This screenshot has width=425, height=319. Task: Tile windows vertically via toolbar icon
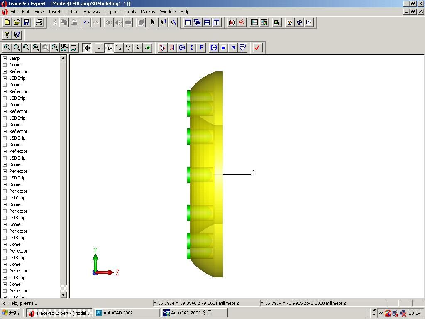[x=217, y=22]
